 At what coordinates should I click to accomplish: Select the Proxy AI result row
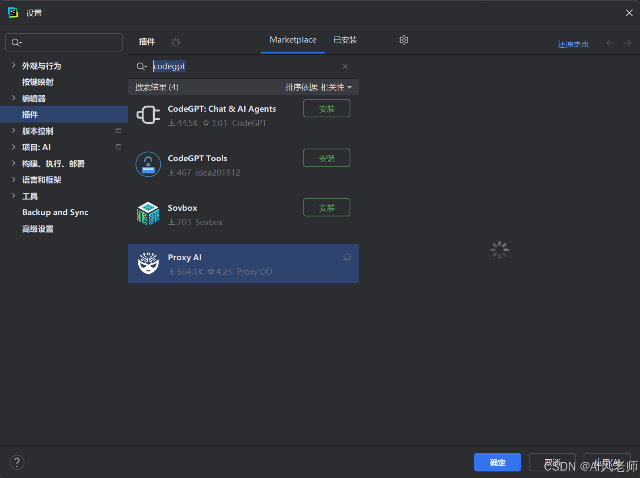[x=243, y=264]
